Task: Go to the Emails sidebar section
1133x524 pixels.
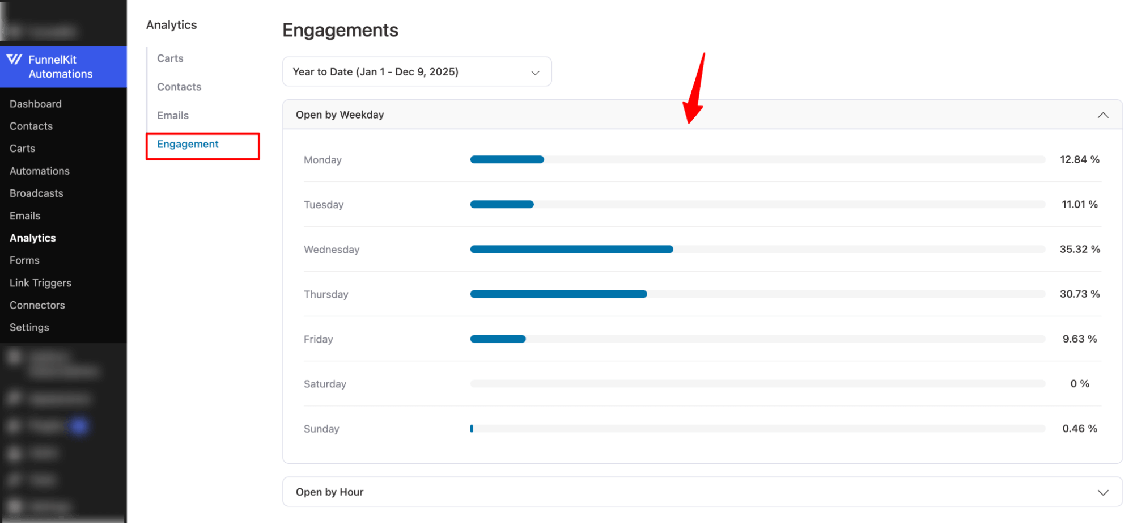Action: 25,215
